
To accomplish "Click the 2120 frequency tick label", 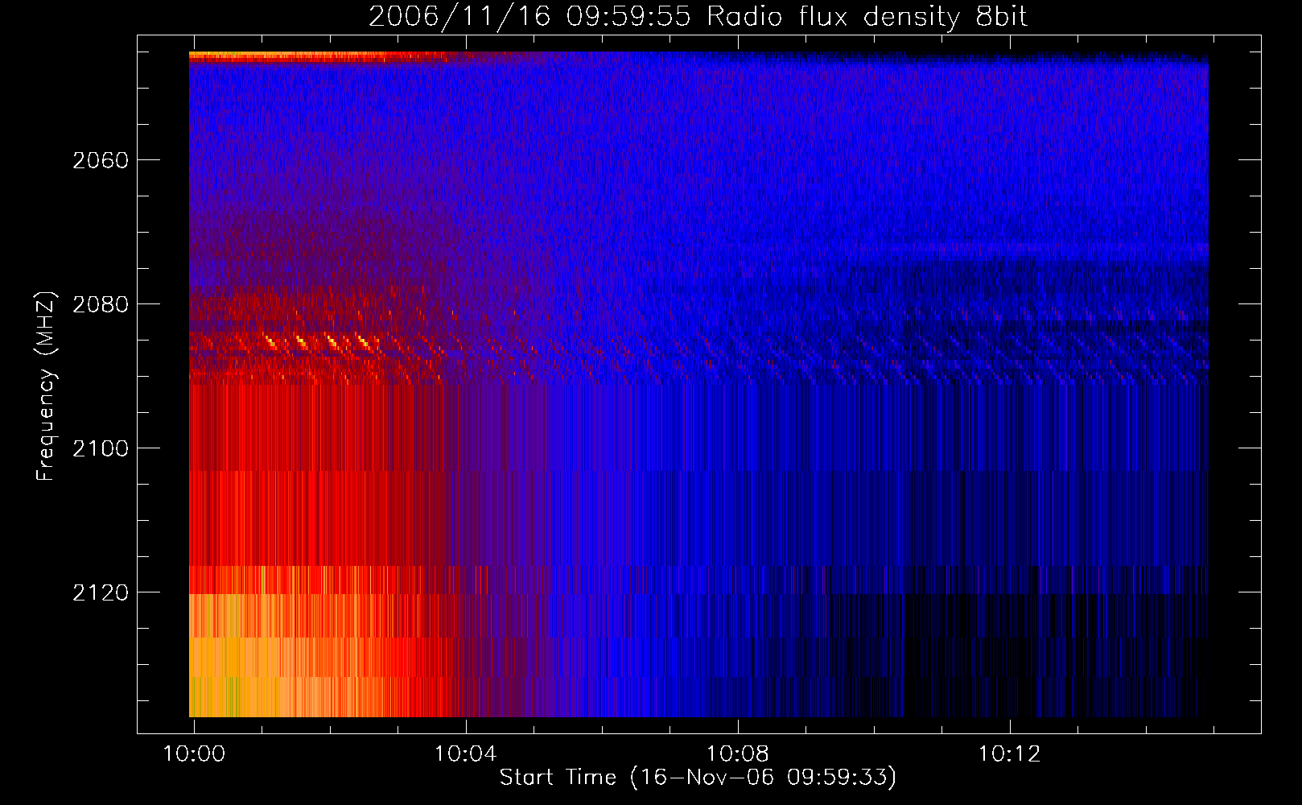I will 101,592.
